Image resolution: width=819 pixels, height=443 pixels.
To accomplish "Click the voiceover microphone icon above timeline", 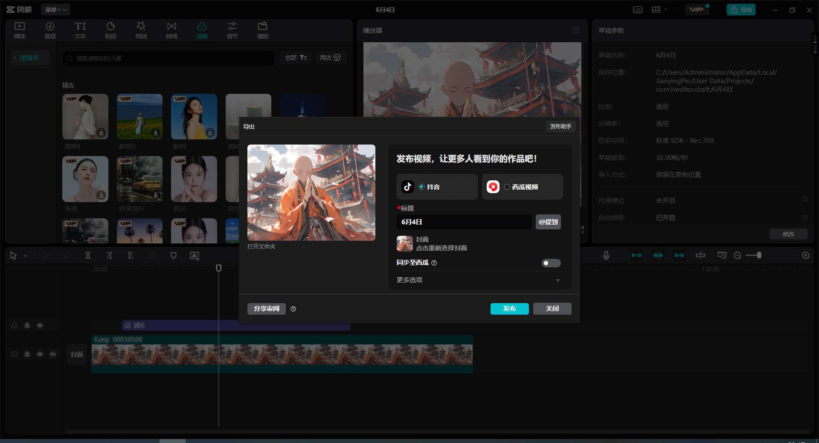I will point(606,255).
